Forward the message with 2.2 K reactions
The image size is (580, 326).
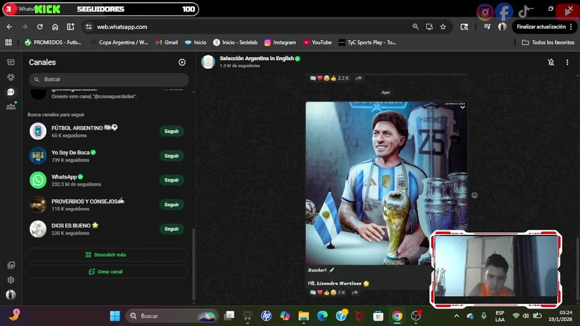[x=359, y=78]
